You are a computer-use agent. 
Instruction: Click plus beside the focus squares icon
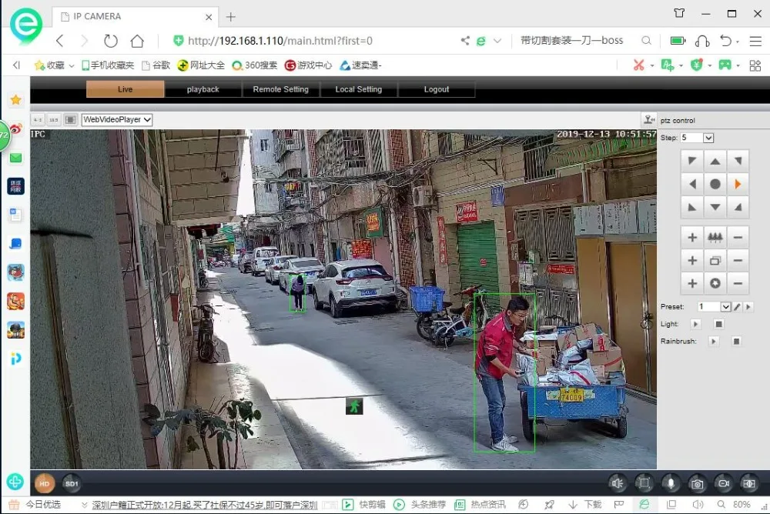pyautogui.click(x=692, y=261)
